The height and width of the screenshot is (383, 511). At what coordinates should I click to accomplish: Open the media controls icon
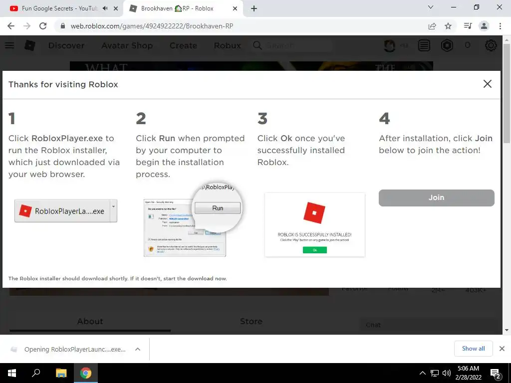pos(468,26)
